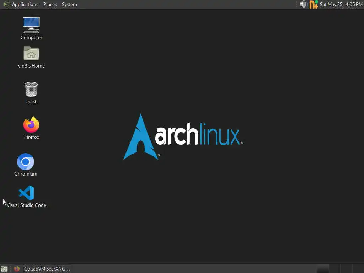
Task: Click the volume speaker icon in the top panel
Action: pyautogui.click(x=303, y=4)
